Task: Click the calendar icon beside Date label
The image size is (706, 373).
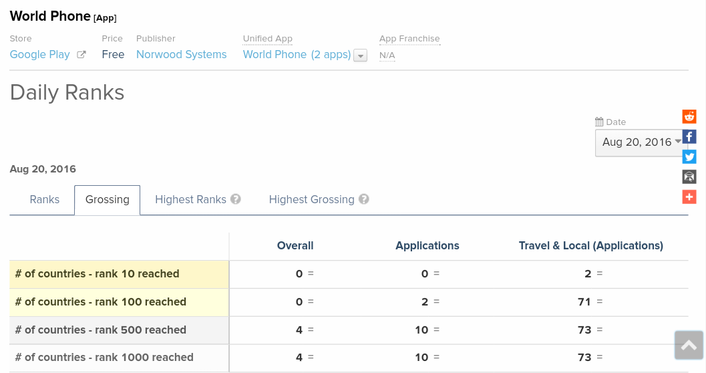Action: click(599, 122)
